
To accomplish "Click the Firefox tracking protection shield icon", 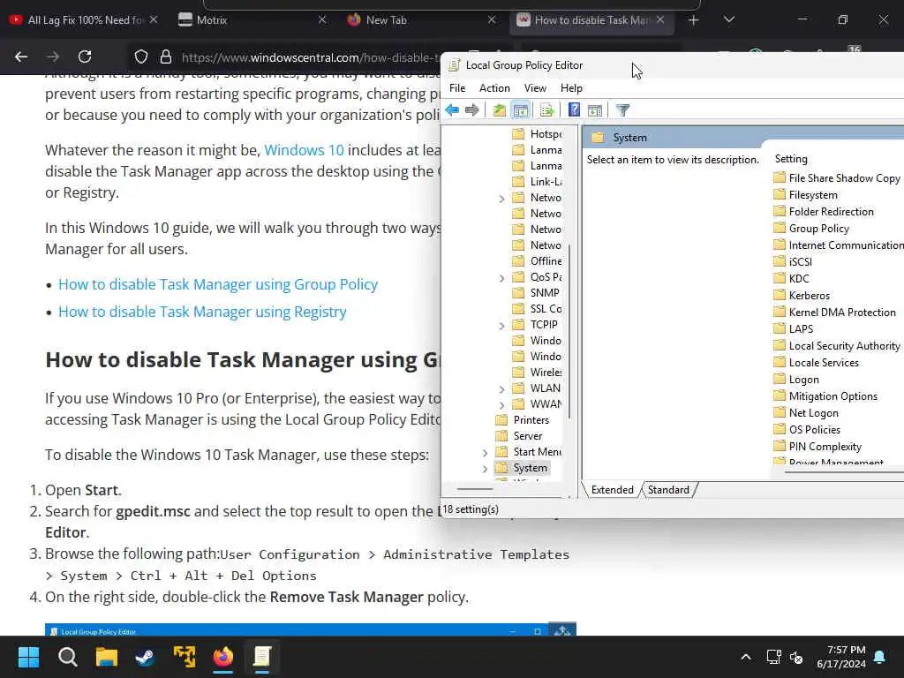I will (141, 56).
